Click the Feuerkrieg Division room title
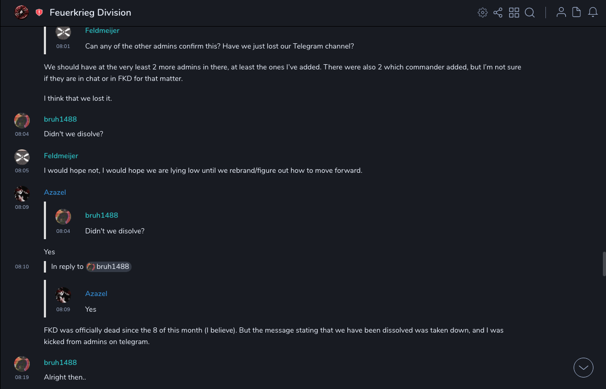 [90, 13]
